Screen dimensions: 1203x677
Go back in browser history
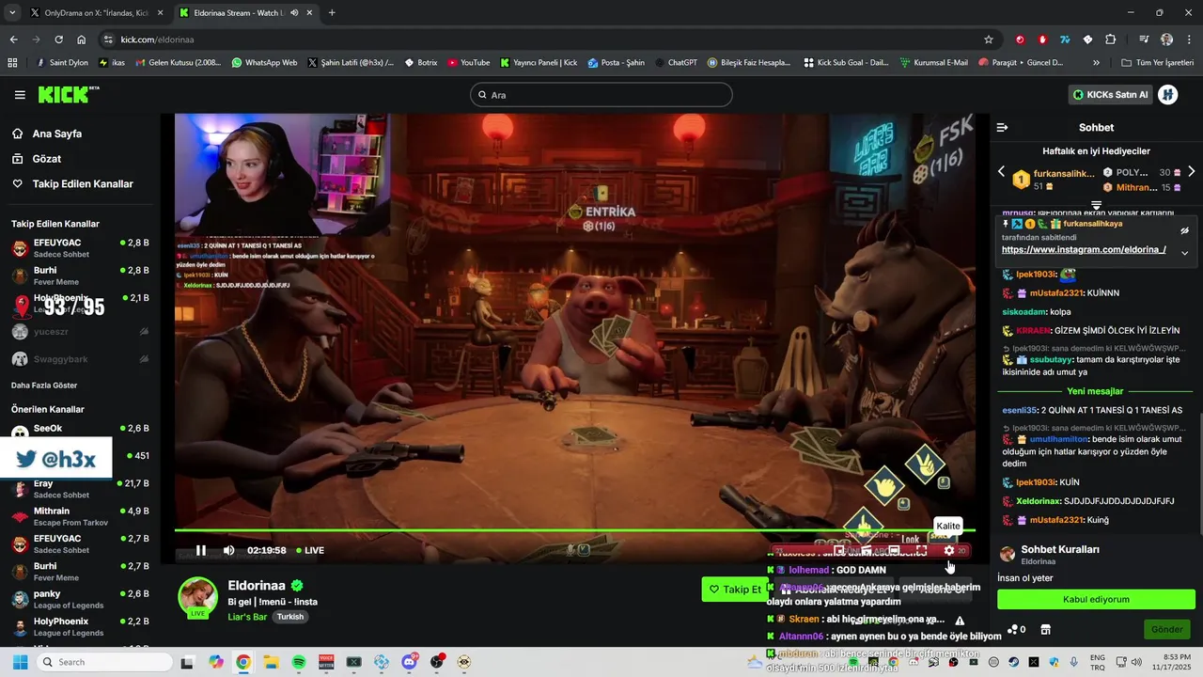pyautogui.click(x=13, y=39)
